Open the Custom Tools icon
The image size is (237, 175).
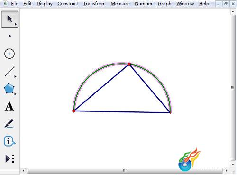(9, 158)
